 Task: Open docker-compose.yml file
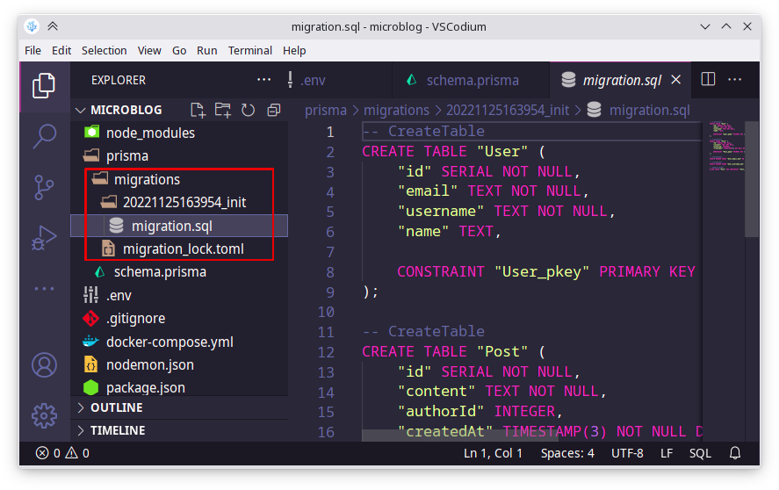click(x=179, y=342)
